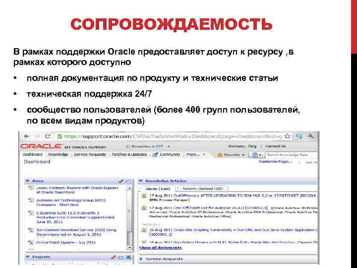Open the blue browser extension icon

(x=299, y=136)
